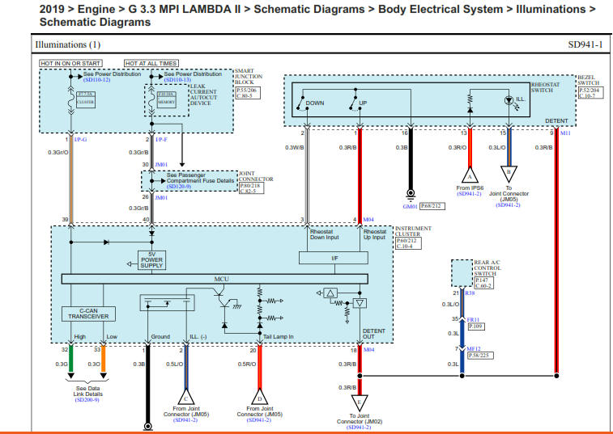Select the triangle connector D symbol
613x434 pixels.
pos(260,398)
